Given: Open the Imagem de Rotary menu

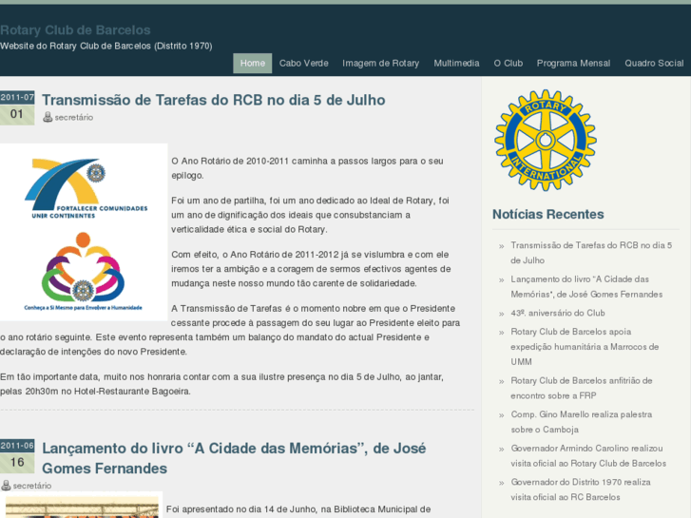Looking at the screenshot, I should [x=381, y=63].
